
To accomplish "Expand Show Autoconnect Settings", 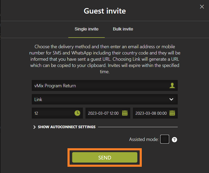I will pos(66,127).
